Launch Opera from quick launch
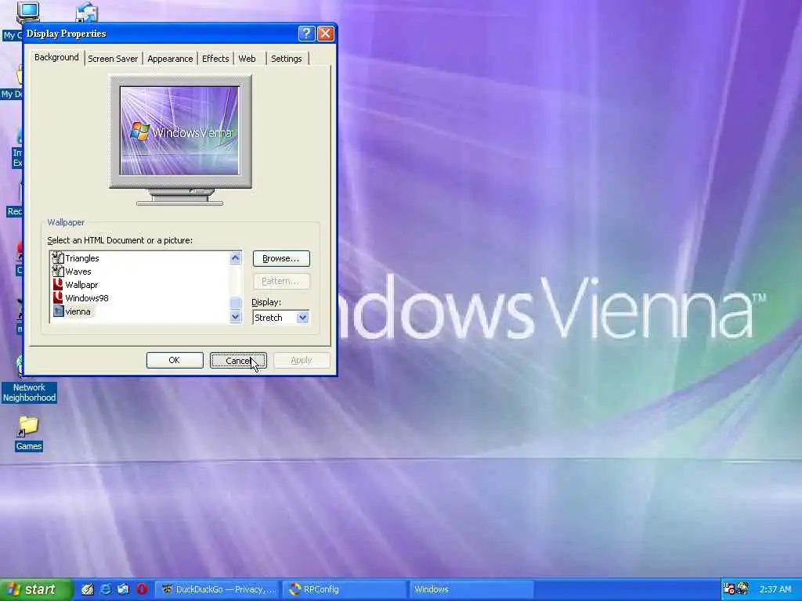The image size is (802, 601). pyautogui.click(x=143, y=589)
